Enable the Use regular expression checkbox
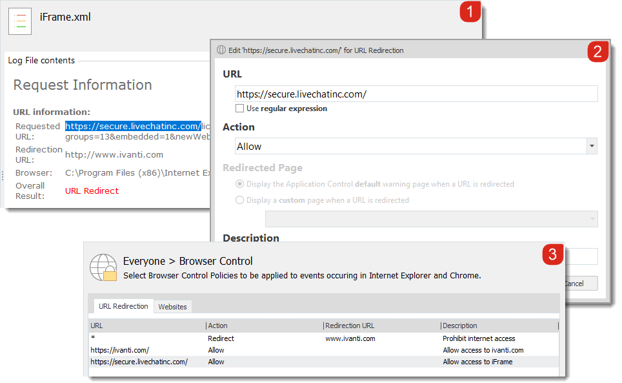622x383 pixels. [x=240, y=109]
